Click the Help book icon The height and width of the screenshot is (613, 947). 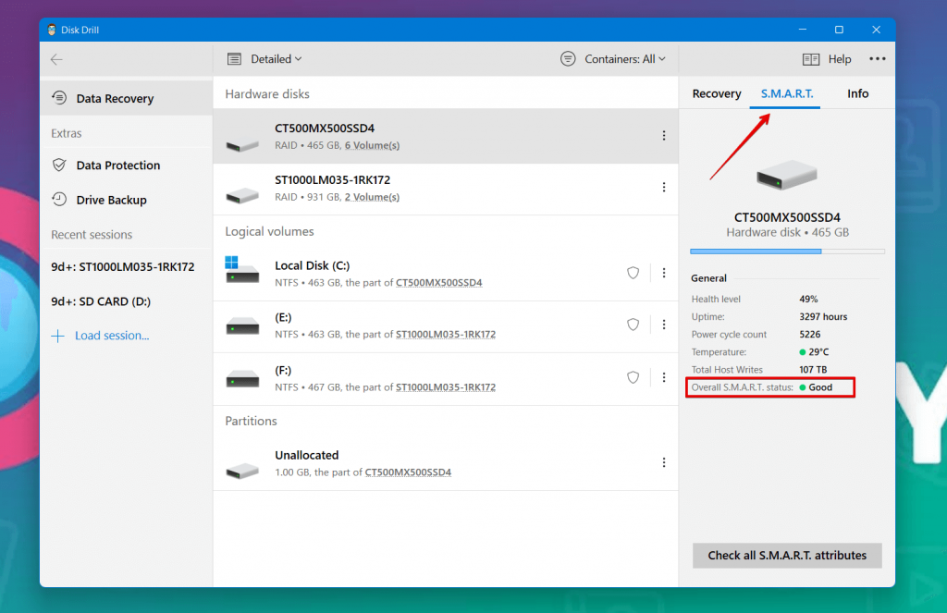tap(811, 59)
